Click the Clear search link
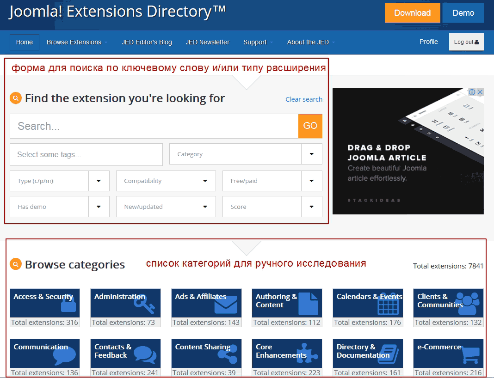 tap(304, 99)
